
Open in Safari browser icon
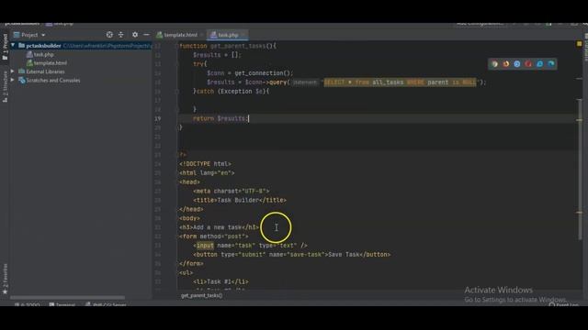point(517,64)
